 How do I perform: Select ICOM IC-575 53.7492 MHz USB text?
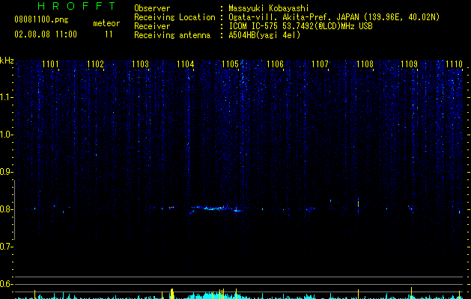300,26
